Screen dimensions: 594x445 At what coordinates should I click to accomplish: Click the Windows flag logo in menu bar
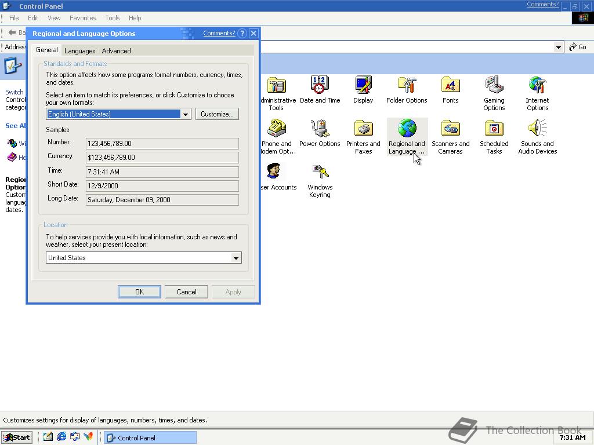point(582,18)
